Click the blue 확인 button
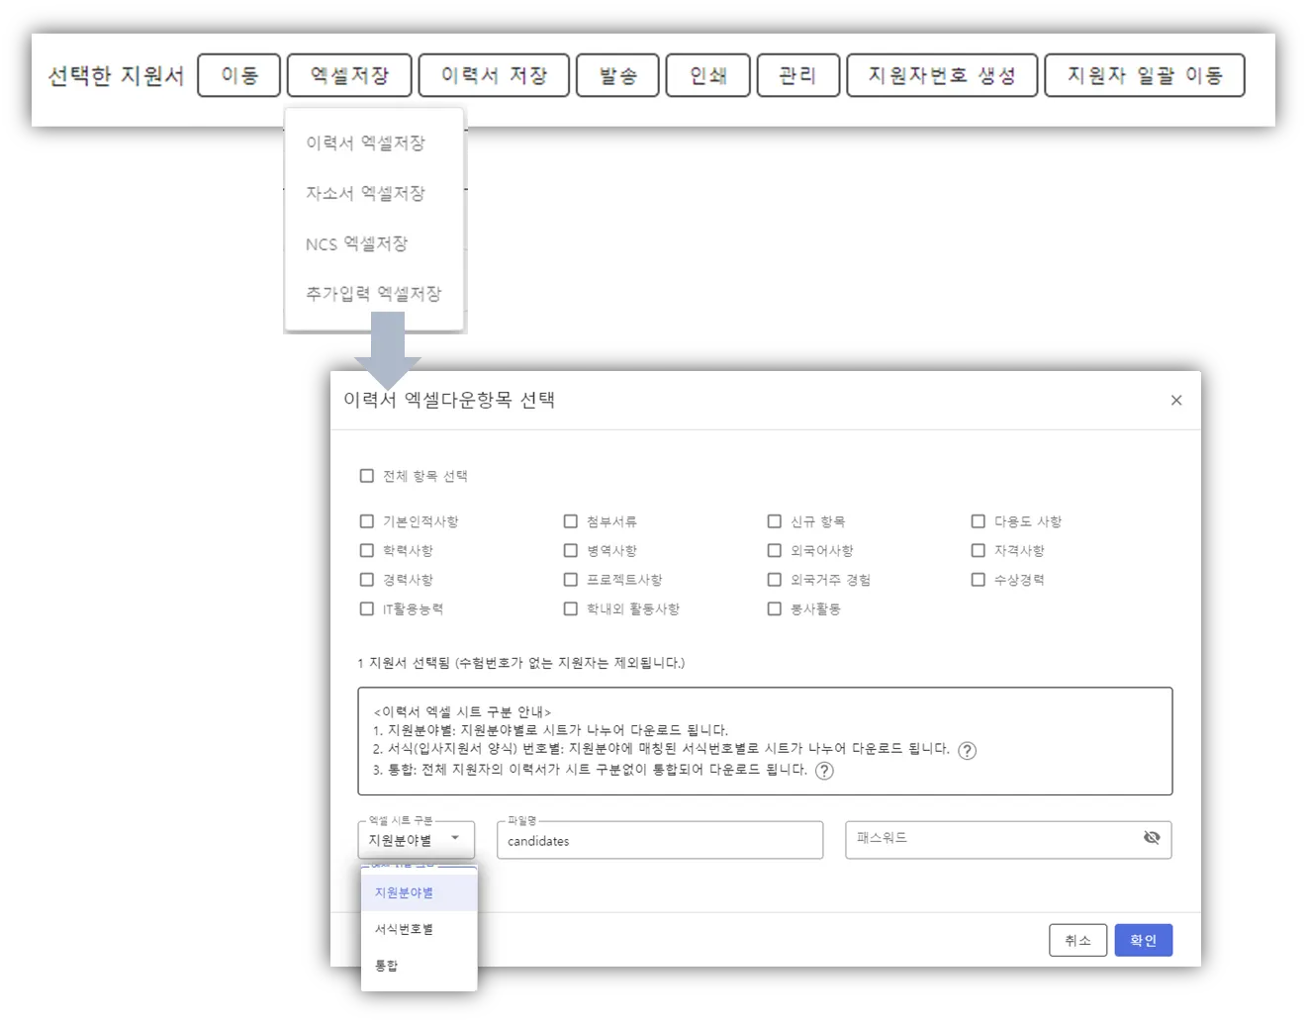This screenshot has width=1307, height=1023. tap(1144, 940)
